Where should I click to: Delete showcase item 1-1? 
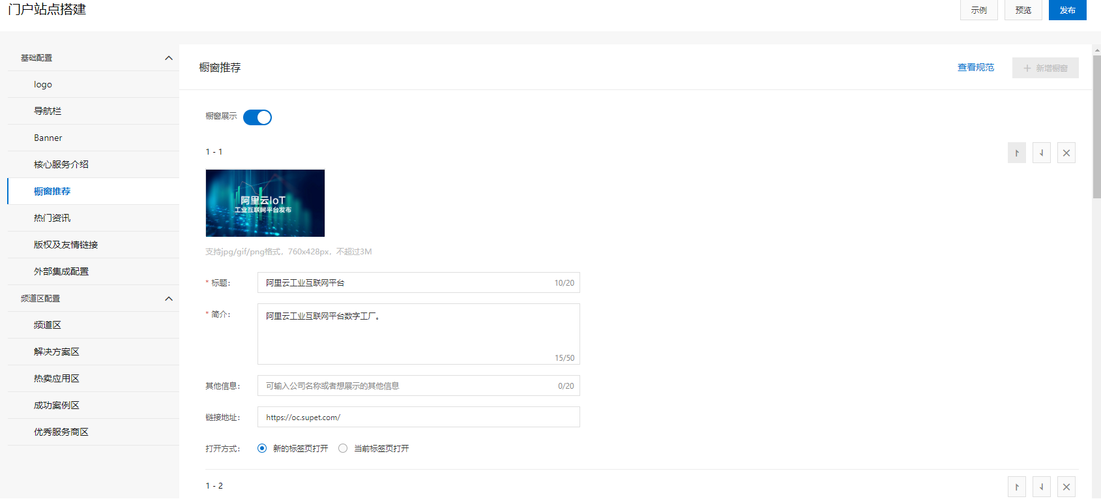click(1066, 153)
